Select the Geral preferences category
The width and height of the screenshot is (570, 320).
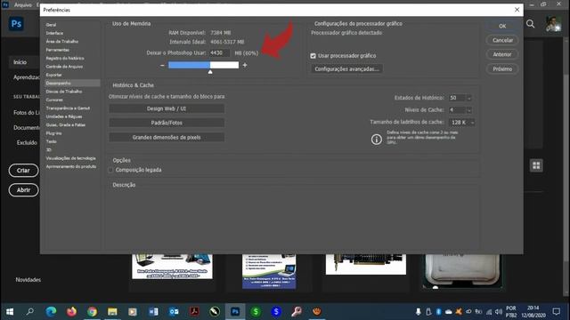coord(51,25)
